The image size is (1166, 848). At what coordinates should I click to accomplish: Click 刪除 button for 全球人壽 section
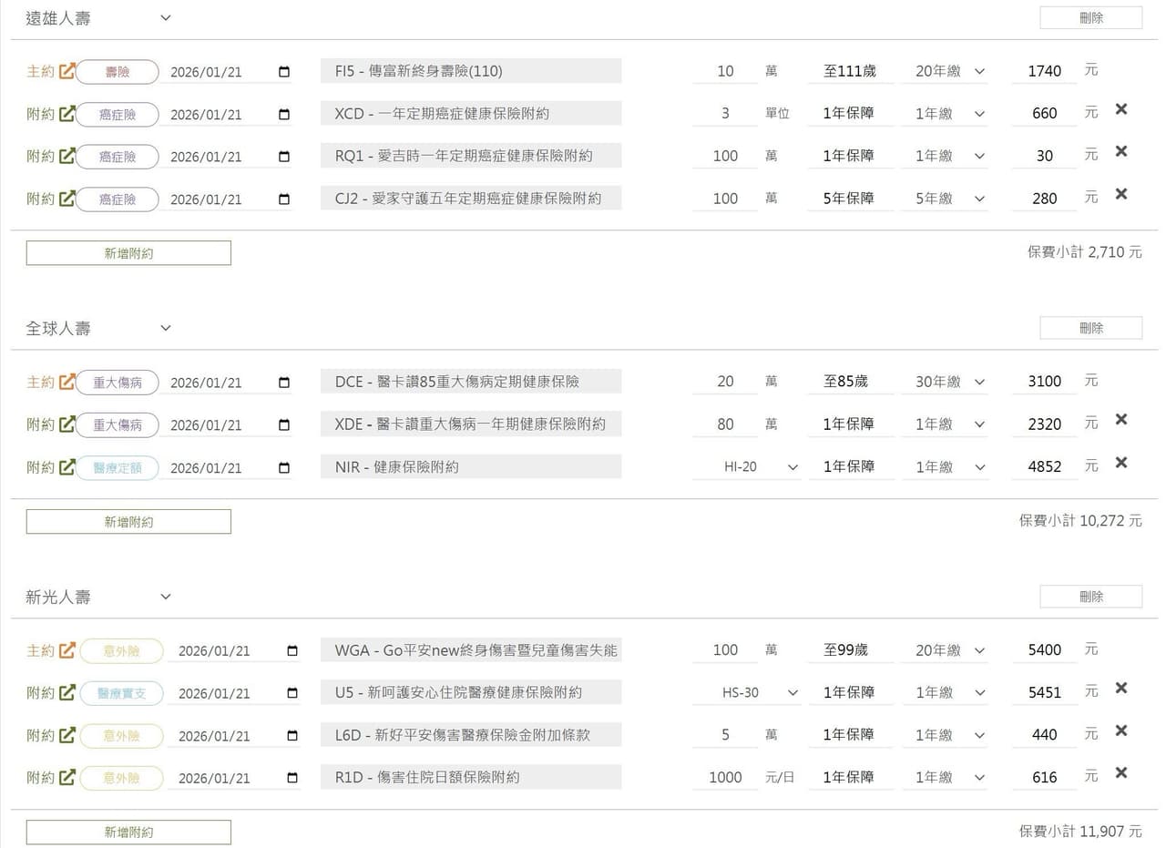(x=1090, y=328)
